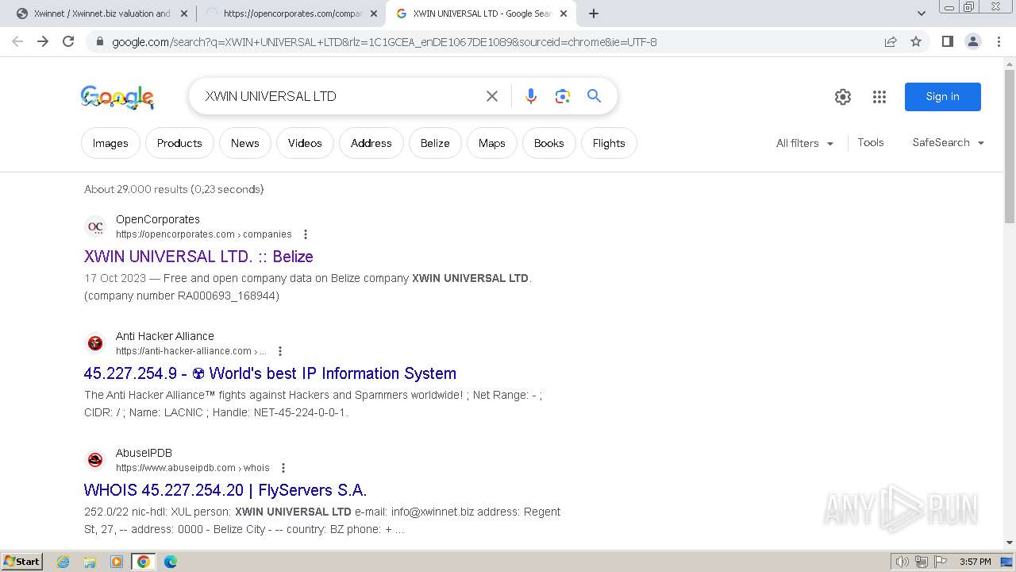Open options for Anti Hacker Alliance result
This screenshot has height=572, width=1016.
(x=280, y=351)
